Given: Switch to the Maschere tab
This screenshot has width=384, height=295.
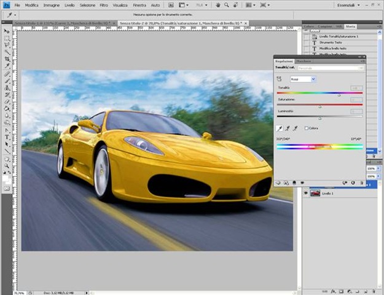Looking at the screenshot, I should [304, 61].
